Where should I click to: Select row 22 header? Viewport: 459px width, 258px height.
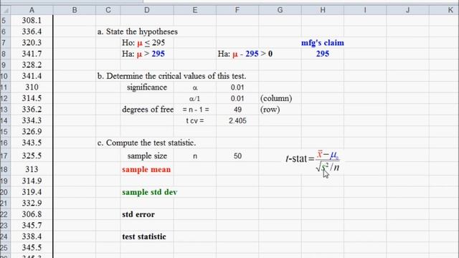pos(4,214)
